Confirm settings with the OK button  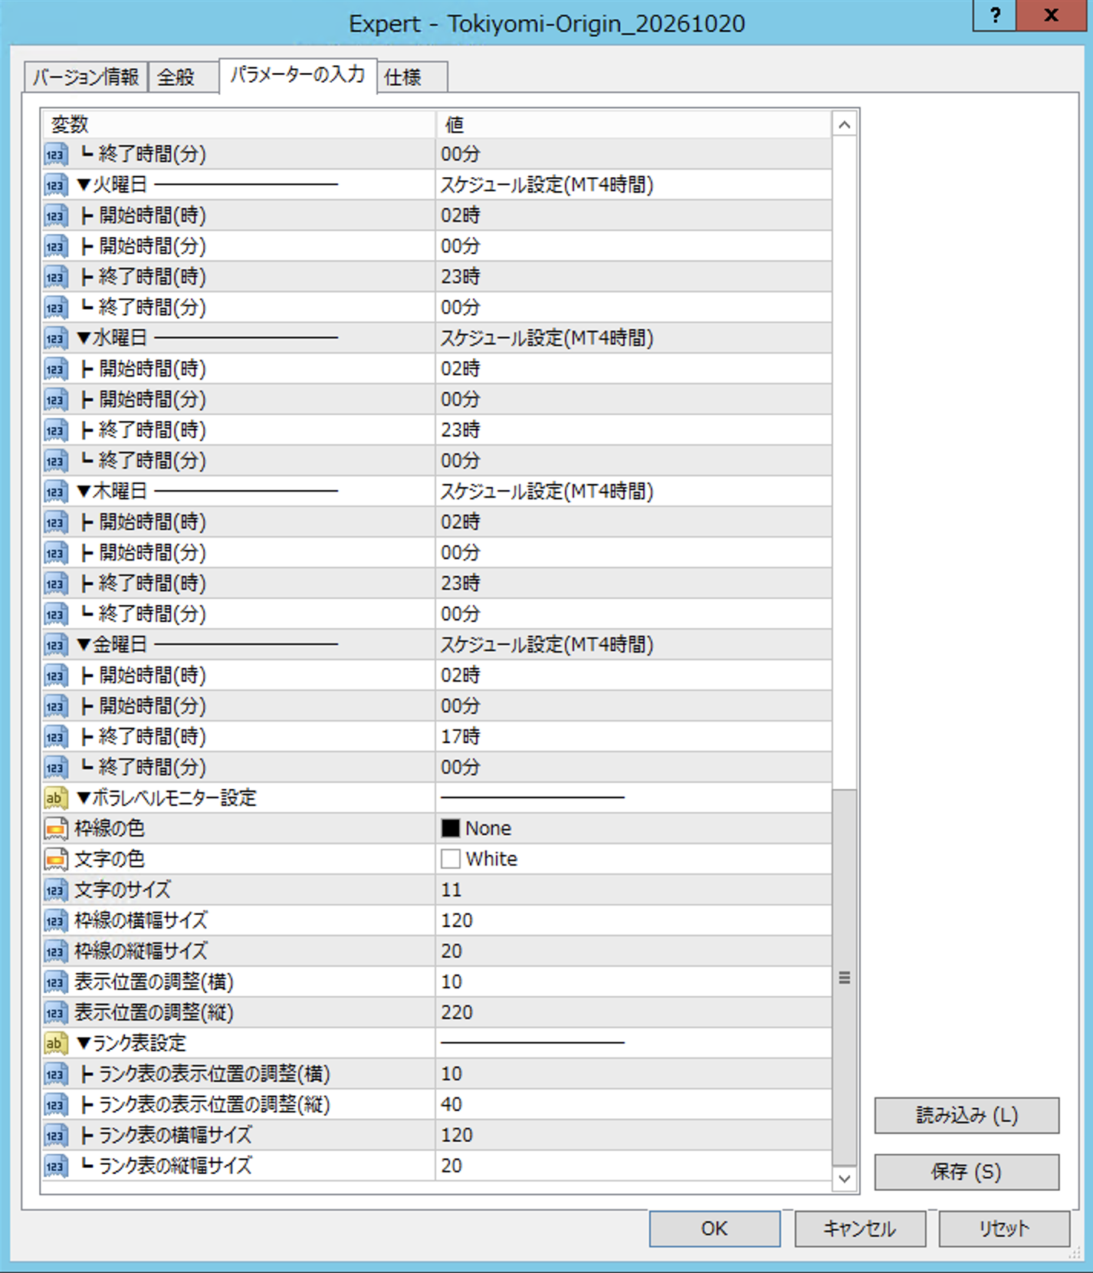[714, 1229]
